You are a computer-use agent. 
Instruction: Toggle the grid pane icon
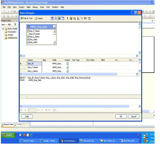56,19
